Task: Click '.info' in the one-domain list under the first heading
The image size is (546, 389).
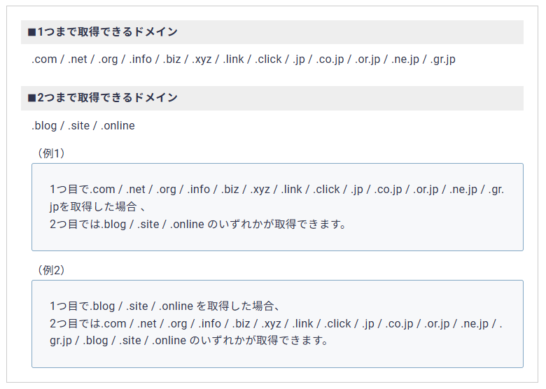Action: (140, 59)
